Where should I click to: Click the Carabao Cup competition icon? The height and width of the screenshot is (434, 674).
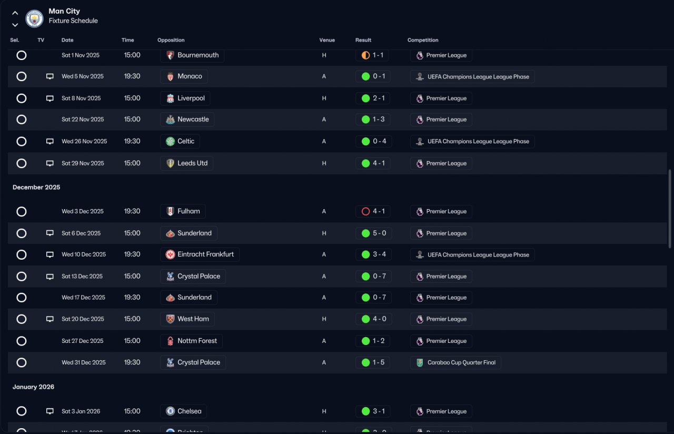point(420,362)
